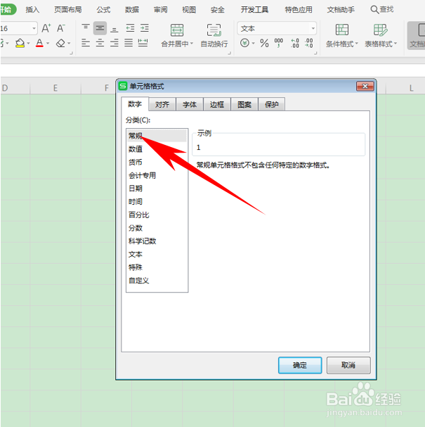Close the 单元格格式 dialog
This screenshot has width=425, height=427.
click(365, 87)
